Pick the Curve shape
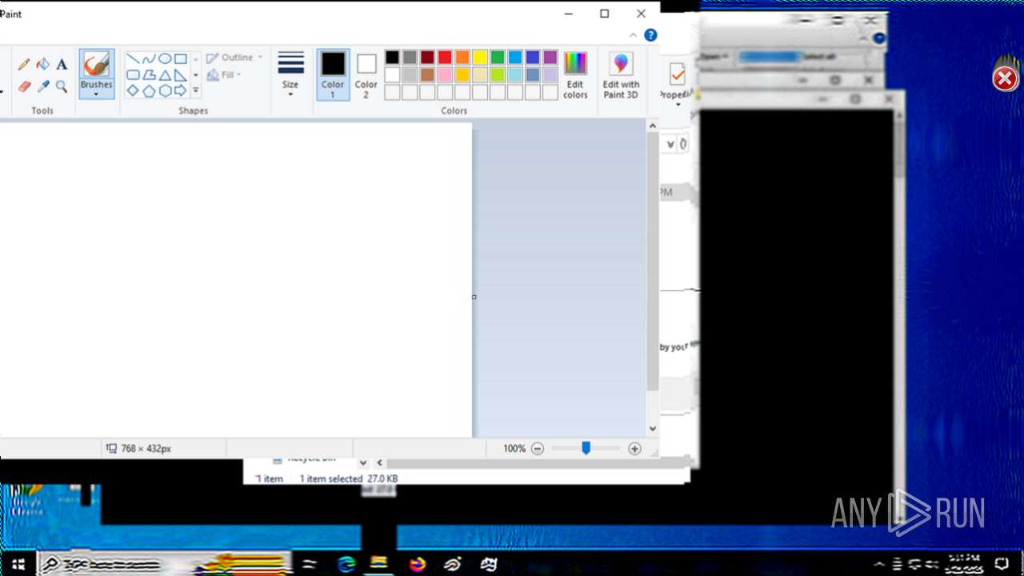 (149, 58)
